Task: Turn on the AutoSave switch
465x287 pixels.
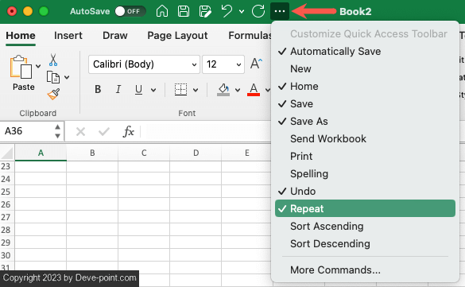Action: point(130,11)
